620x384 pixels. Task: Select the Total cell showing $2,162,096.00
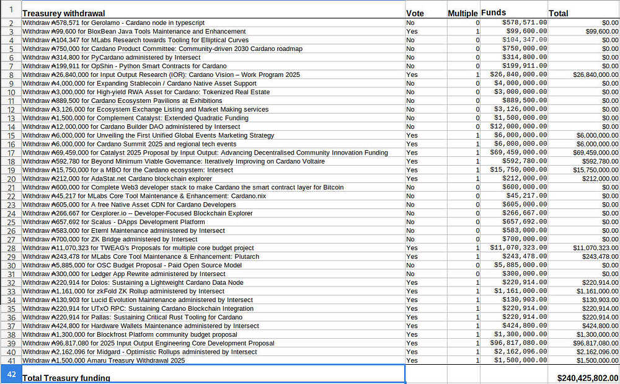(583, 352)
